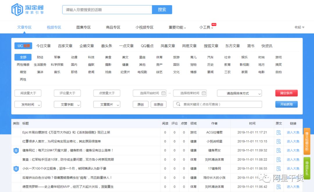The image size is (314, 192).
Task: Open the end-time calendar icon
Action: coord(204,93)
